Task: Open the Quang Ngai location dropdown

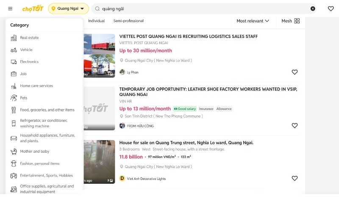Action: pos(69,8)
